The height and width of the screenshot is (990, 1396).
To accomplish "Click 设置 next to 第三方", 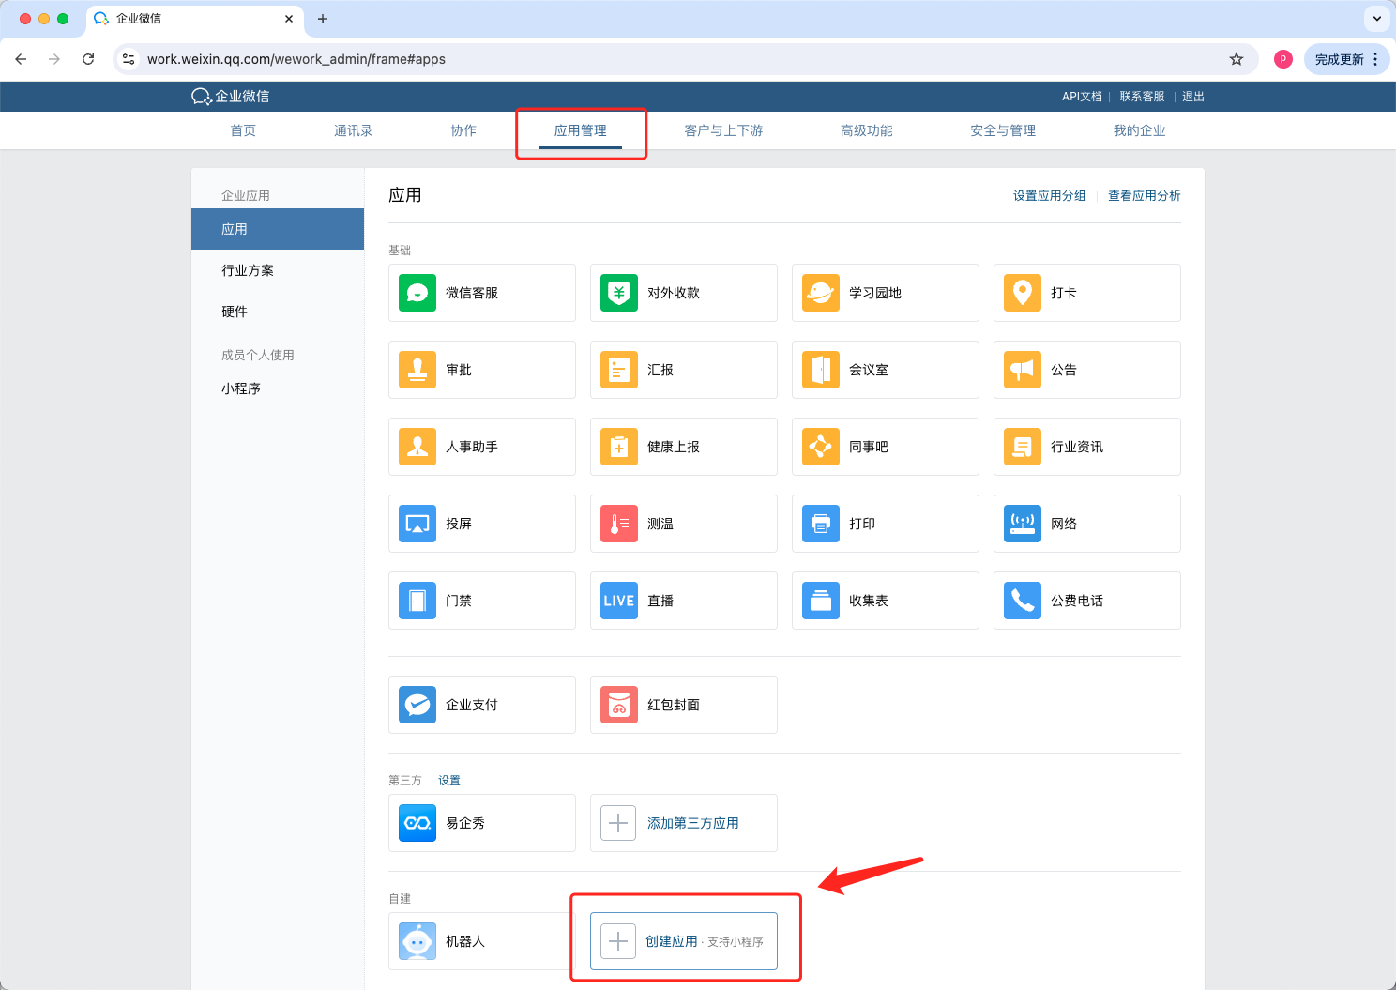I will (x=449, y=781).
